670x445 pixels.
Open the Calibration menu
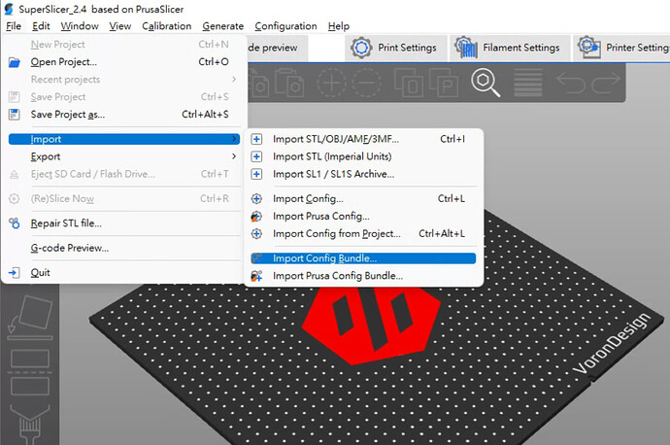point(167,26)
